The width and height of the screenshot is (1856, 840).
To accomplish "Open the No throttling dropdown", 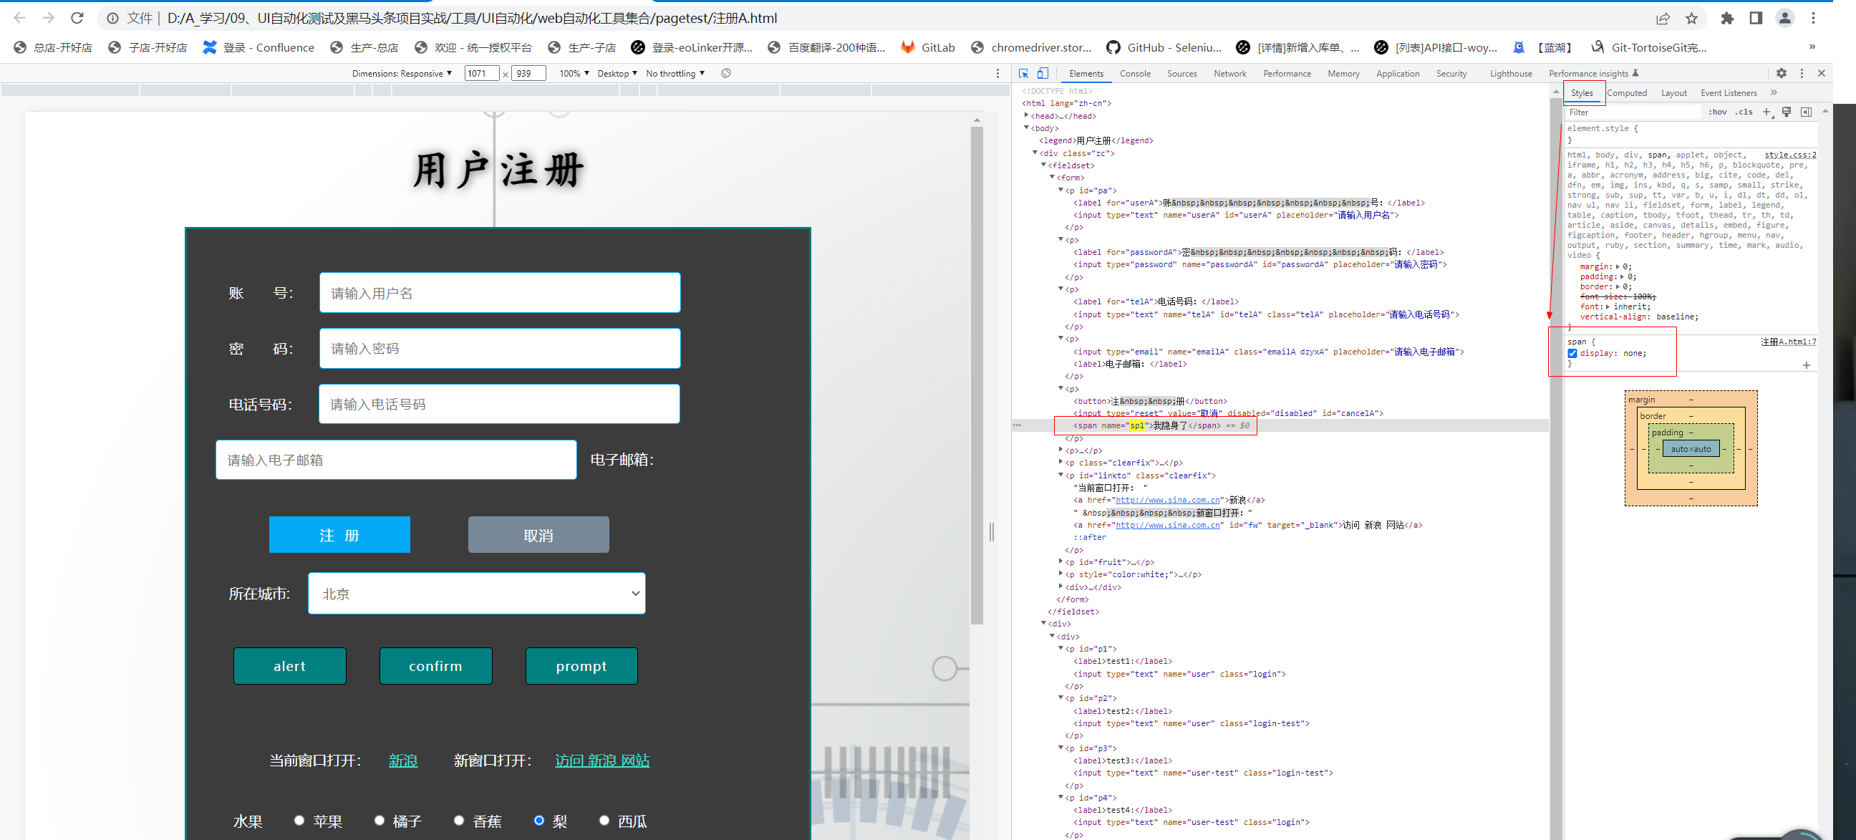I will (675, 74).
